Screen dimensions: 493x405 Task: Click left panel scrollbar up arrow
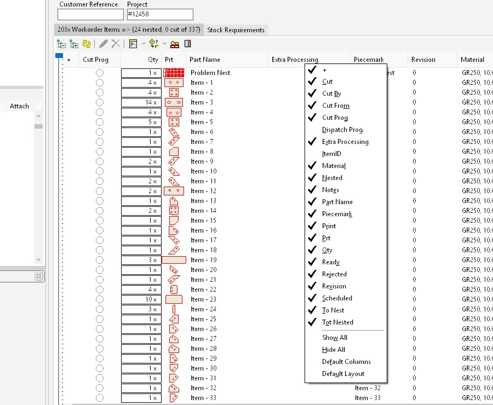(x=39, y=116)
